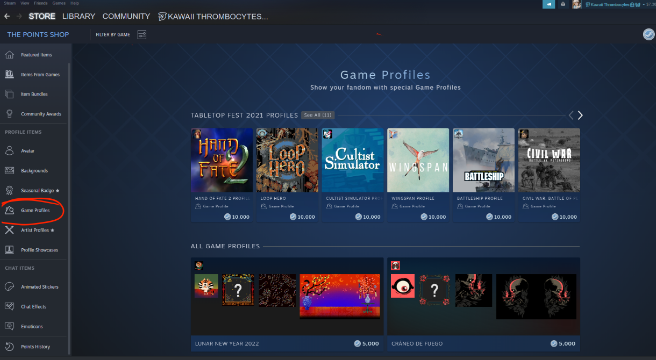Click Lunar New Year mystery frame thumbnail
The image size is (656, 360).
coord(238,290)
